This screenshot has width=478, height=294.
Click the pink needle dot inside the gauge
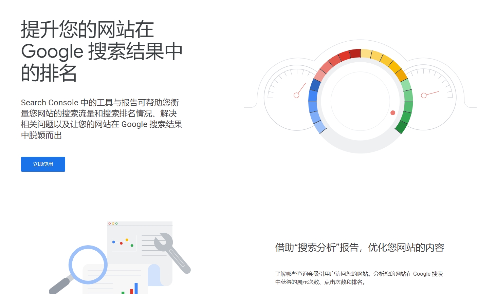click(x=392, y=113)
